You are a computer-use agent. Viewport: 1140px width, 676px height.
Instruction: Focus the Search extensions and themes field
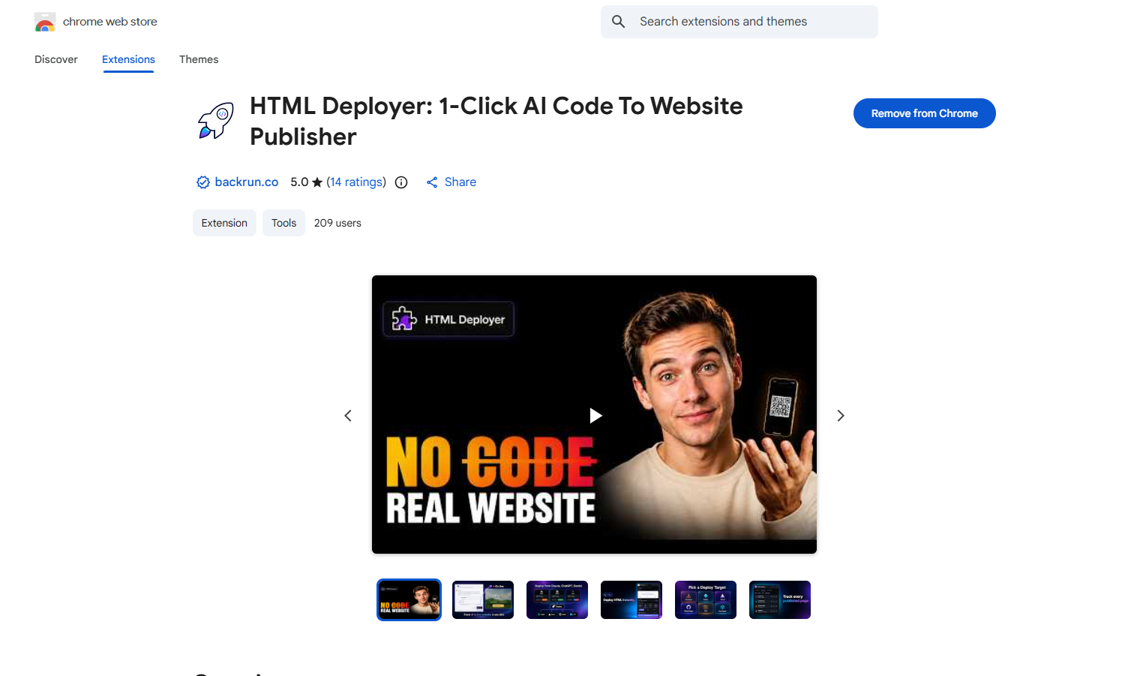coord(739,22)
